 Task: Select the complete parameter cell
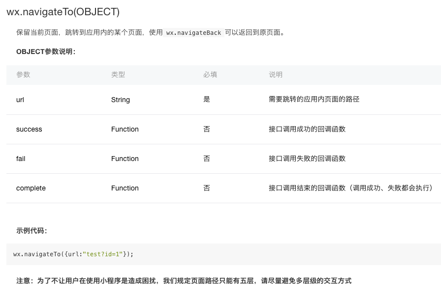coord(31,188)
